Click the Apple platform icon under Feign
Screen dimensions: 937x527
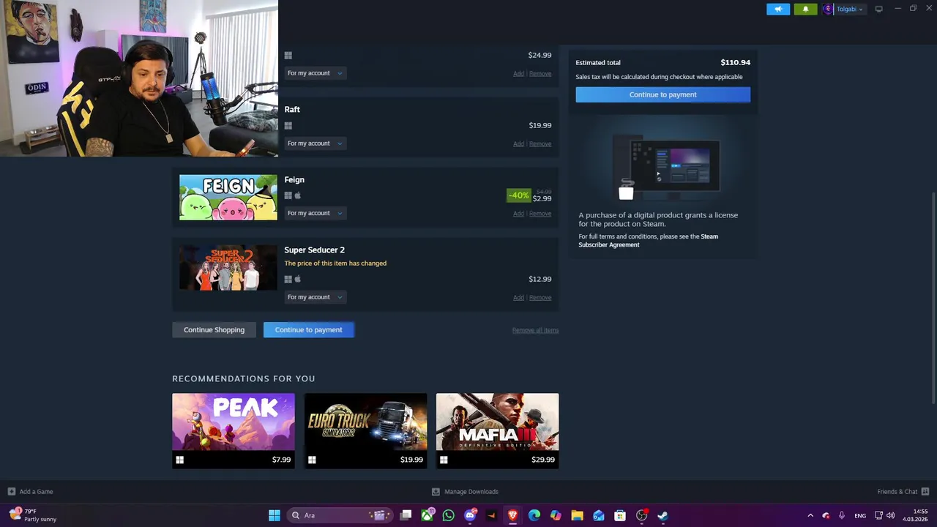(298, 195)
